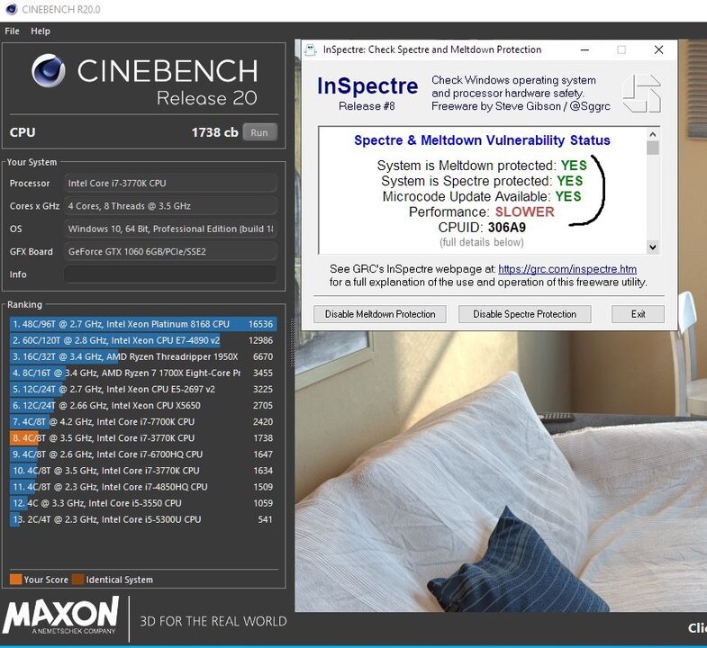Select ranking row Ryzen 7 1700X

pyautogui.click(x=143, y=373)
